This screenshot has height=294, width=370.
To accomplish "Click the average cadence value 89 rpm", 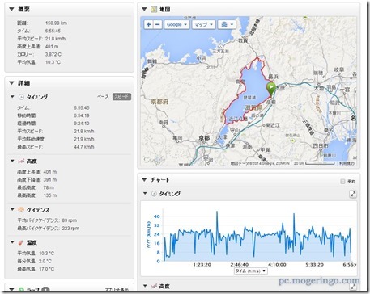I will (70, 220).
